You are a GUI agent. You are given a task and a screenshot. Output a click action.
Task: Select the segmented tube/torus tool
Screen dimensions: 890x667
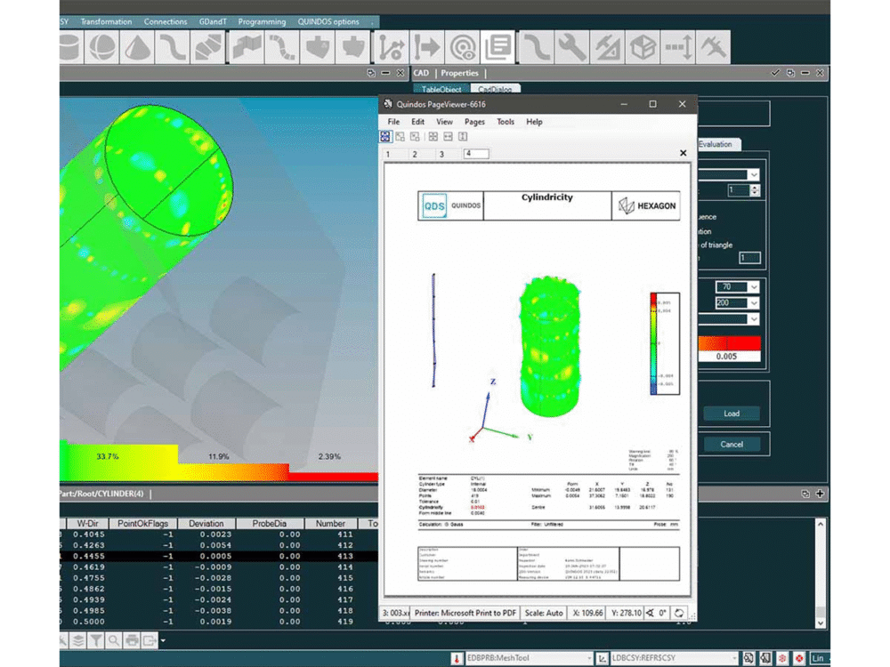(207, 46)
